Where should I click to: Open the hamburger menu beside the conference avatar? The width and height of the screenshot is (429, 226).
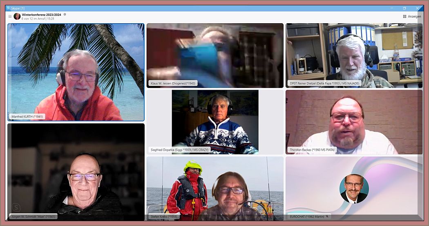click(10, 16)
